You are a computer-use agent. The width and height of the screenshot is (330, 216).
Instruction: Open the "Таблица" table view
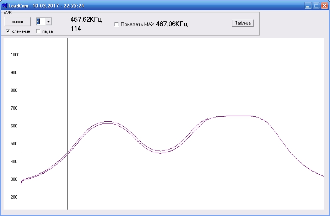click(x=243, y=23)
